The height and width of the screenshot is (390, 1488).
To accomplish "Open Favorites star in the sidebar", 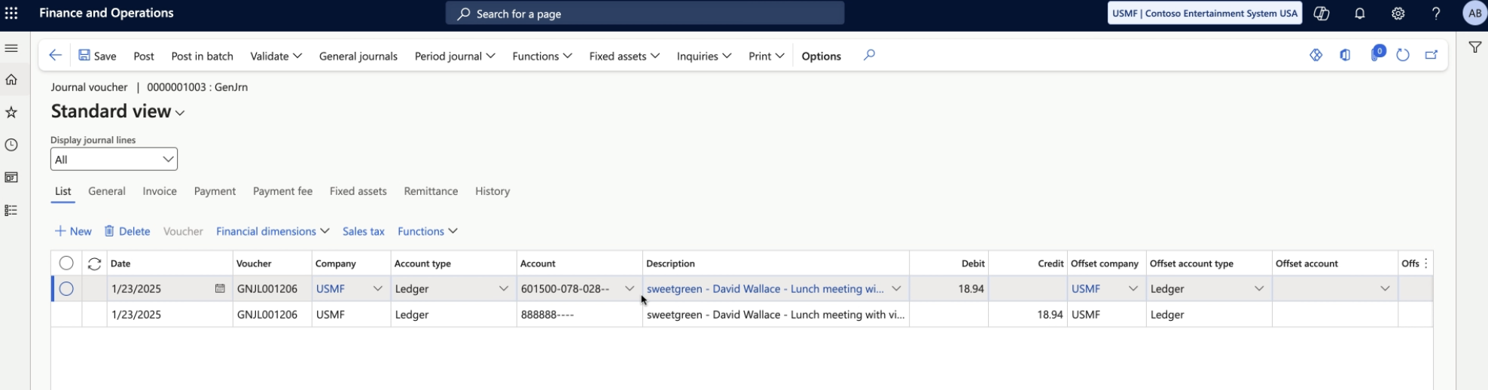I will pyautogui.click(x=11, y=112).
